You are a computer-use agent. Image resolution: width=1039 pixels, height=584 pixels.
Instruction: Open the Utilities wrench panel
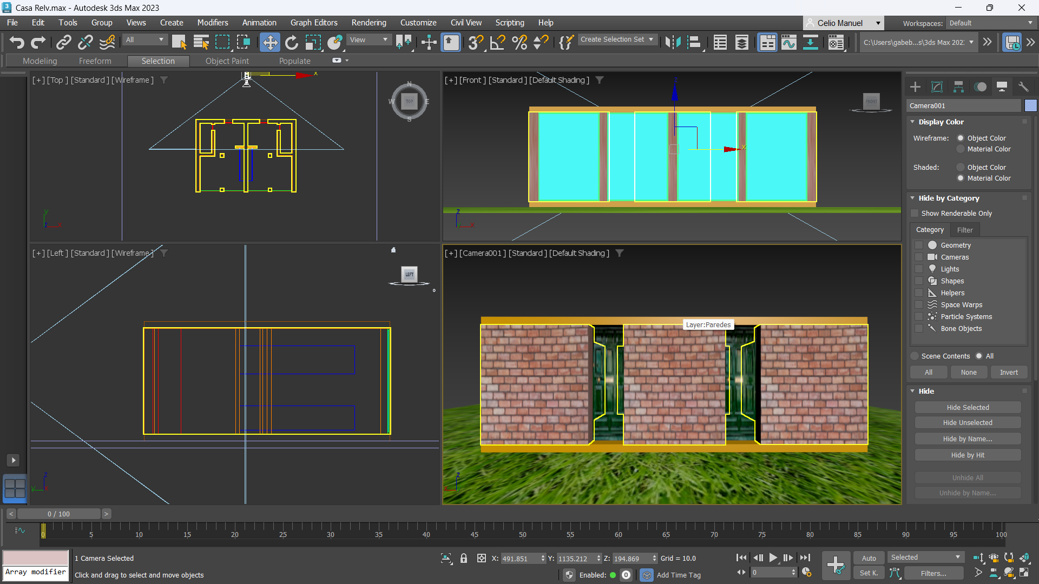click(1023, 87)
